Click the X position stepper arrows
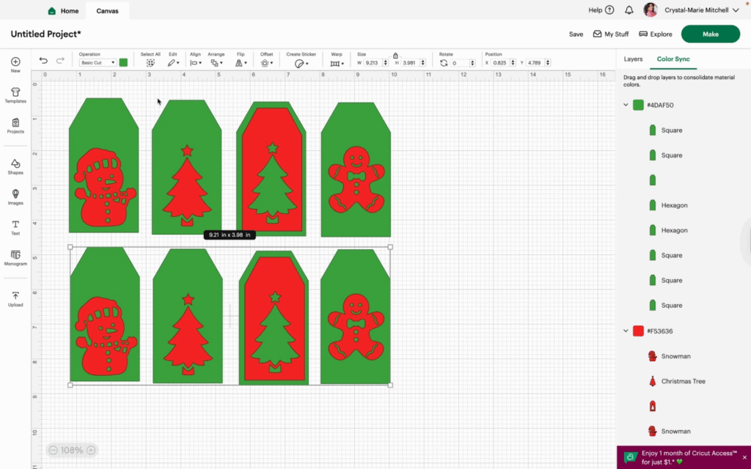The image size is (751, 469). [x=513, y=63]
